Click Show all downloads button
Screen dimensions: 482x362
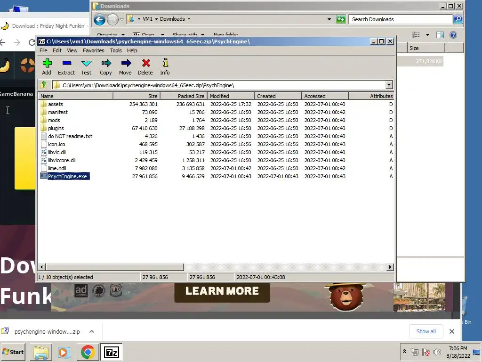(x=426, y=331)
